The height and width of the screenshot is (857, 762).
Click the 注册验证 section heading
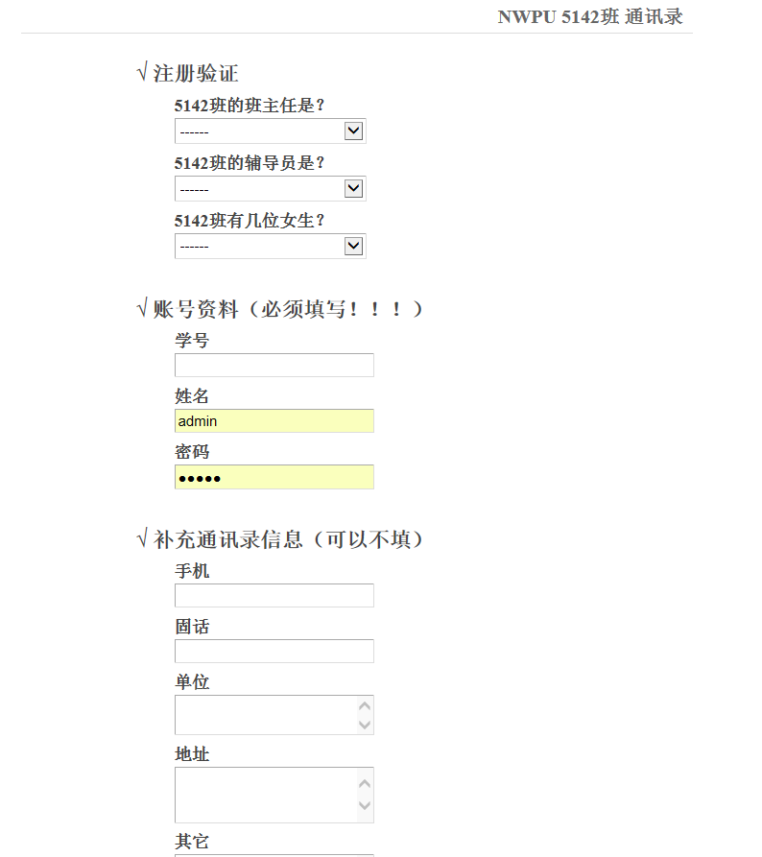click(x=195, y=73)
